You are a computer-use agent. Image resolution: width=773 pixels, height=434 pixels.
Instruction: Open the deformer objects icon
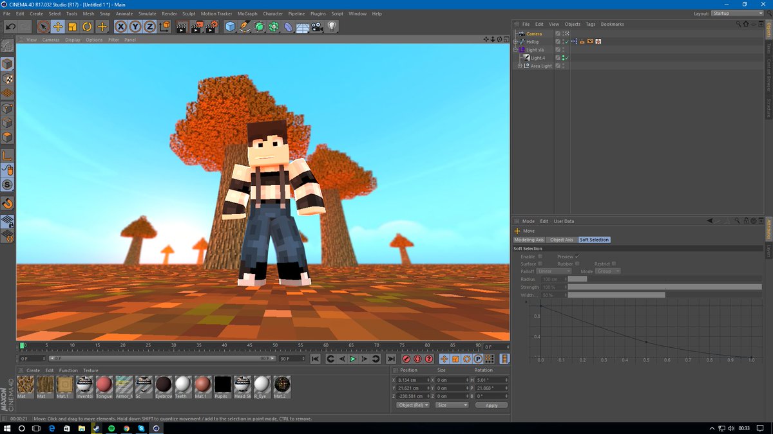point(288,26)
